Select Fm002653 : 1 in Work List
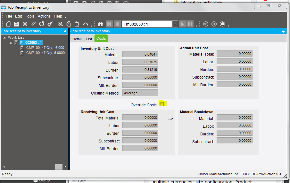The image size is (290, 183). [x=31, y=42]
